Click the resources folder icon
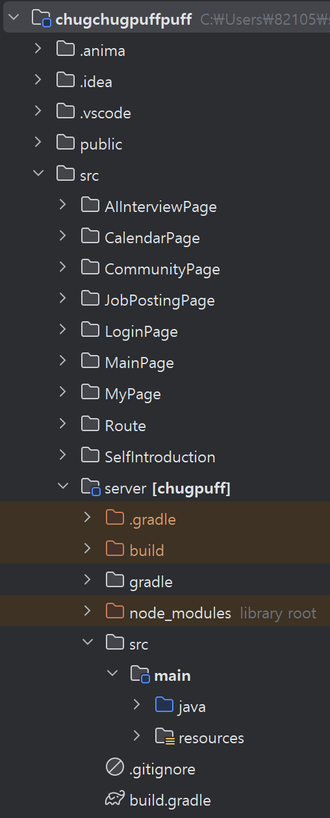This screenshot has width=330, height=818. 164,737
